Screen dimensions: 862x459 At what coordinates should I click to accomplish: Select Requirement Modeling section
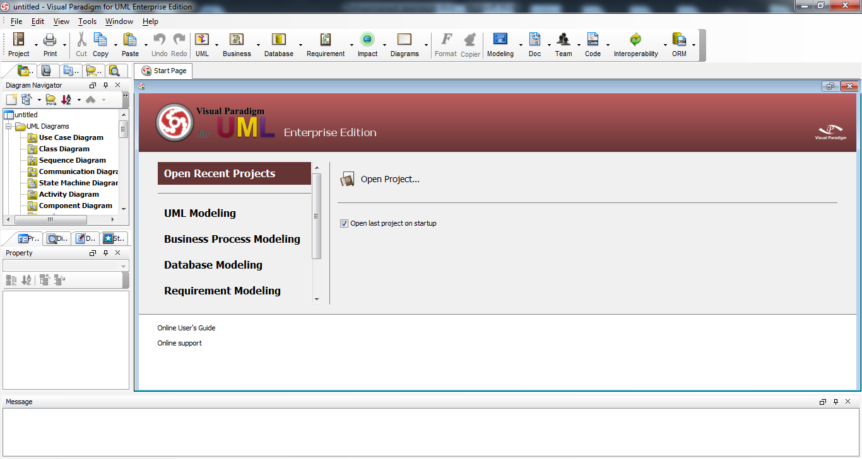pos(222,291)
